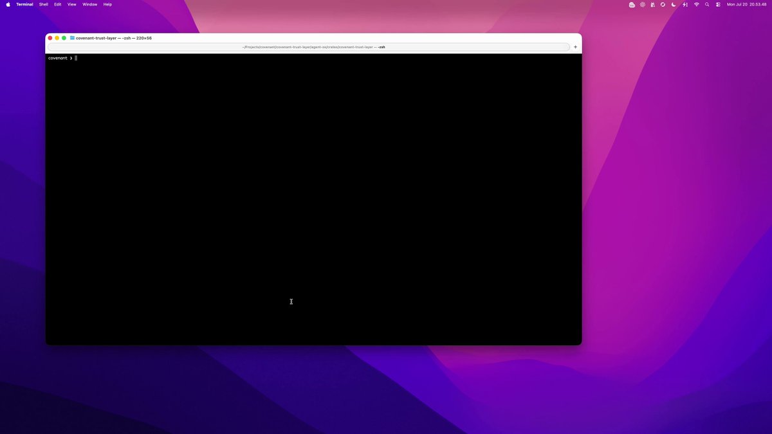This screenshot has height=434, width=772.
Task: Open the Apple menu
Action: (8, 5)
